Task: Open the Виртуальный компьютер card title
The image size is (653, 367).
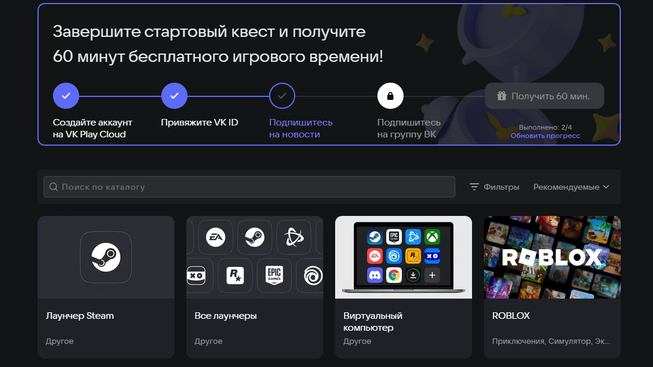Action: [x=373, y=322]
